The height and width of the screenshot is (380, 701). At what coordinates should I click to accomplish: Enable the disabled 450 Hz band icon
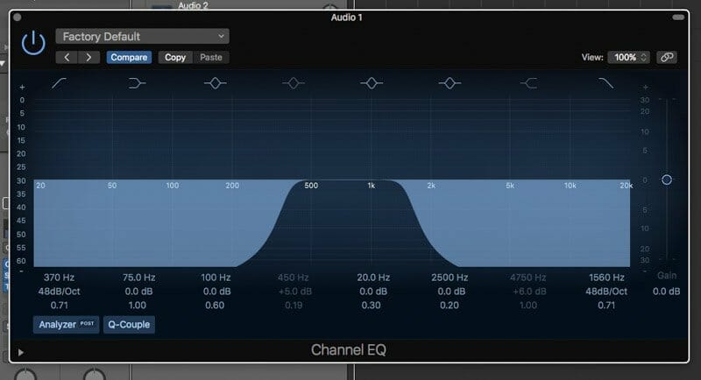[x=294, y=83]
